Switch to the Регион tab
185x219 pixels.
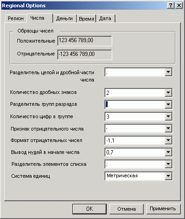coord(16,18)
